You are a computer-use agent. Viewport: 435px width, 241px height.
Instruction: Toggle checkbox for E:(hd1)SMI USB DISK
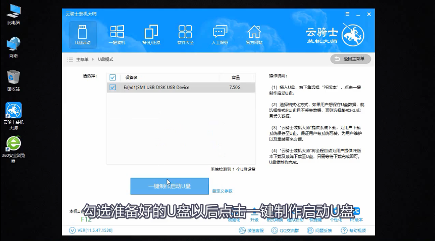113,87
